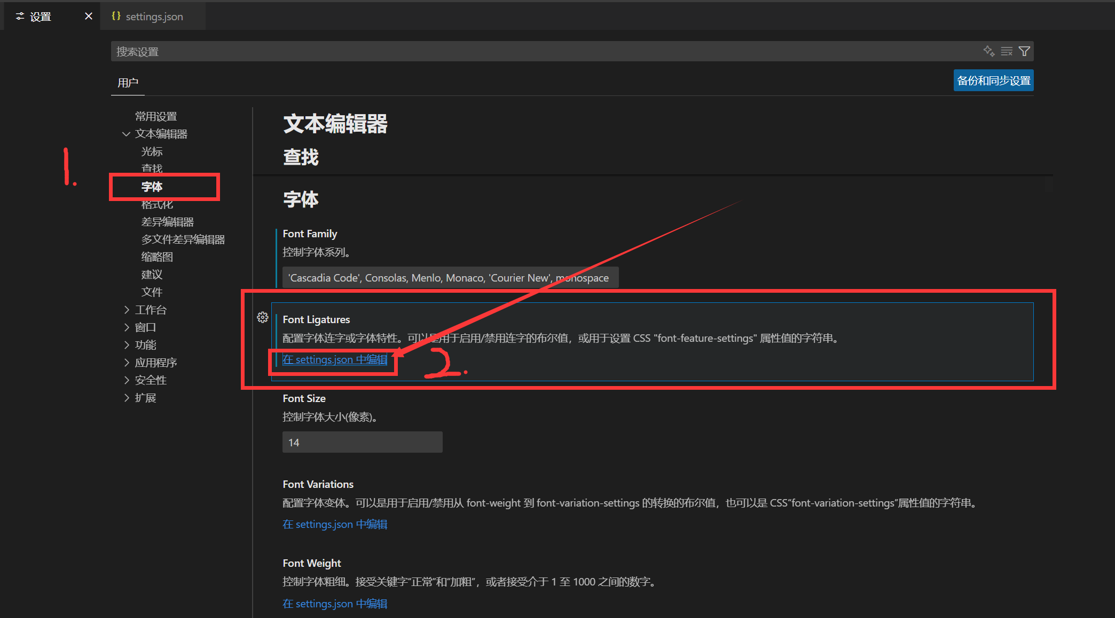Close the 设置 tab with its X icon
Screen dimensions: 1115x618
88,16
